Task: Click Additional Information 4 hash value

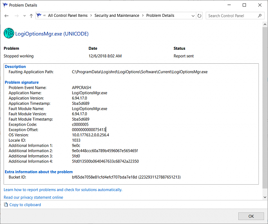Action: (105, 161)
